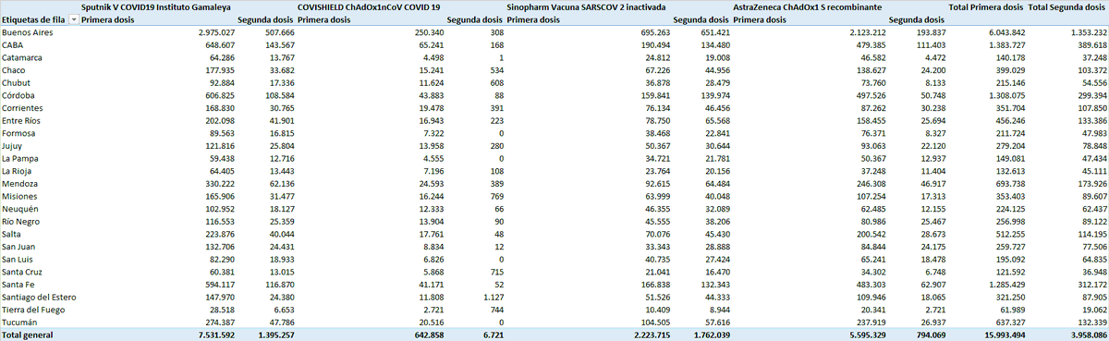Select the AstraZeneca total cell 5.595.329
1109x341 pixels.
pos(865,335)
